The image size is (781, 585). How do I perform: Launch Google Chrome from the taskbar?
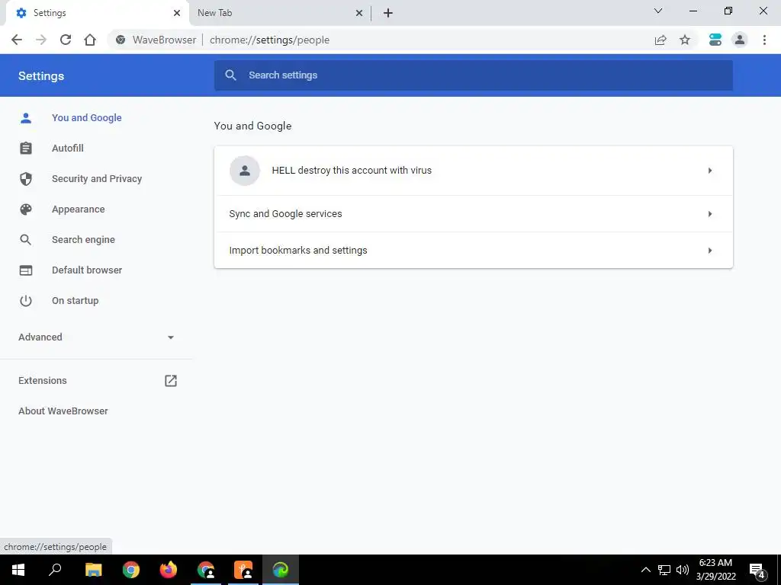tap(131, 570)
